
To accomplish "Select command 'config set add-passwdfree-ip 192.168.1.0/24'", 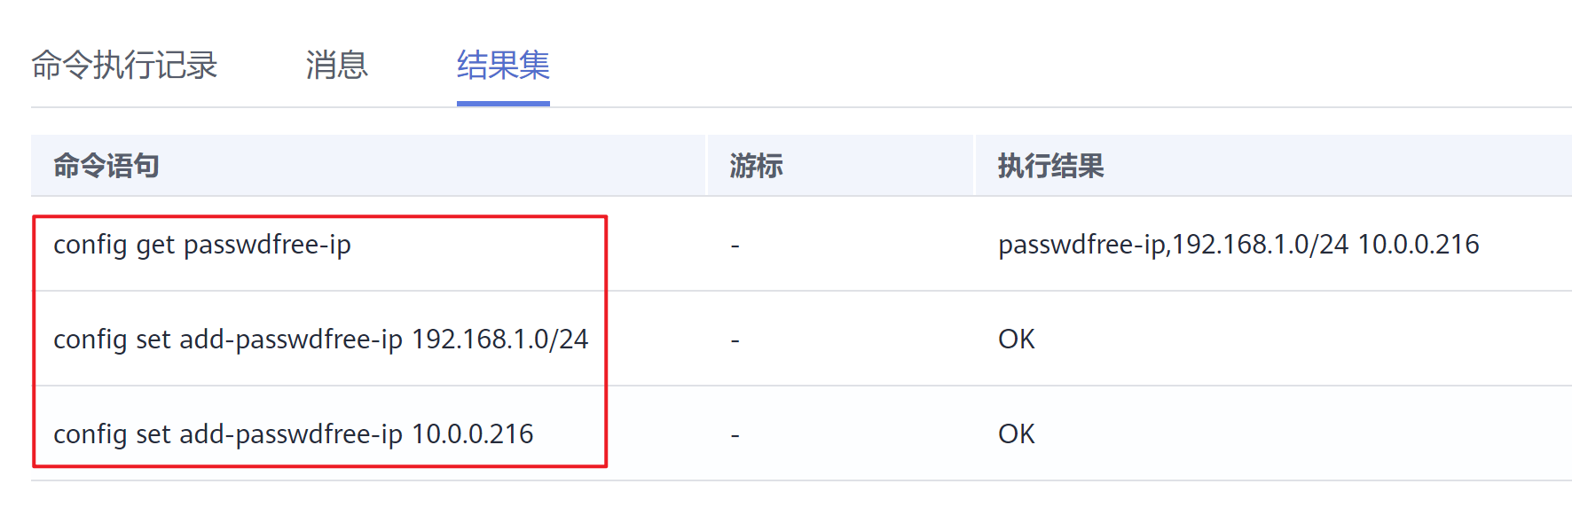I will click(x=321, y=339).
